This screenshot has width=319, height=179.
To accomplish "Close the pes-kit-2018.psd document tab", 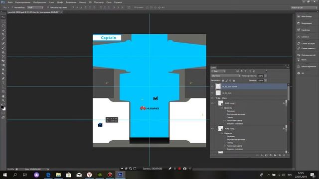I will [x=61, y=12].
